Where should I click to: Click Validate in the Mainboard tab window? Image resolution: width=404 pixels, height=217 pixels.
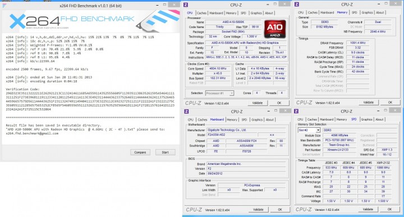tap(258, 210)
